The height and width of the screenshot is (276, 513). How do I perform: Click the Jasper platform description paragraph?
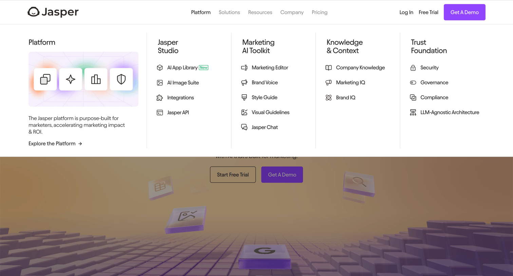point(77,125)
